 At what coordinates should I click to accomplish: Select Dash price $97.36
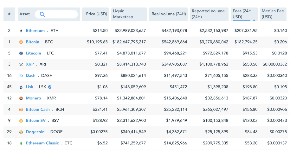(101, 76)
